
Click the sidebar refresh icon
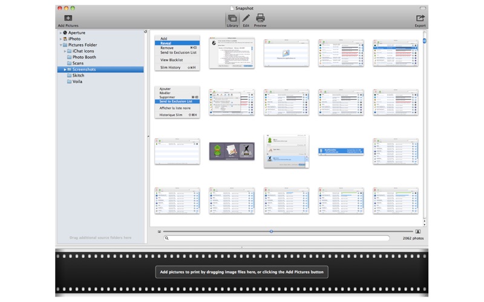(x=145, y=31)
